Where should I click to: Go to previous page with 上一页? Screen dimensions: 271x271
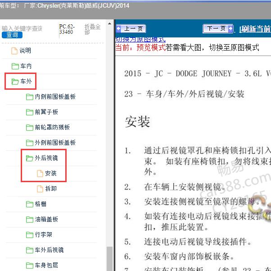131,28
